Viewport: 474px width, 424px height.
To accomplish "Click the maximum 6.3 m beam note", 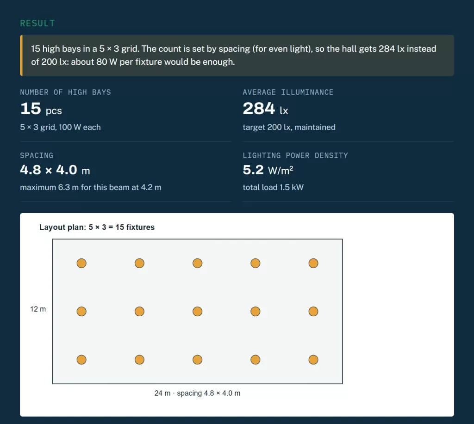I will click(91, 187).
